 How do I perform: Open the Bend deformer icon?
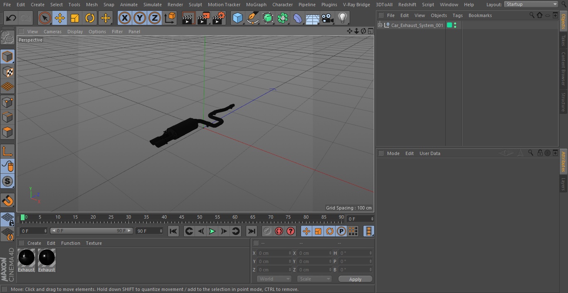[298, 18]
